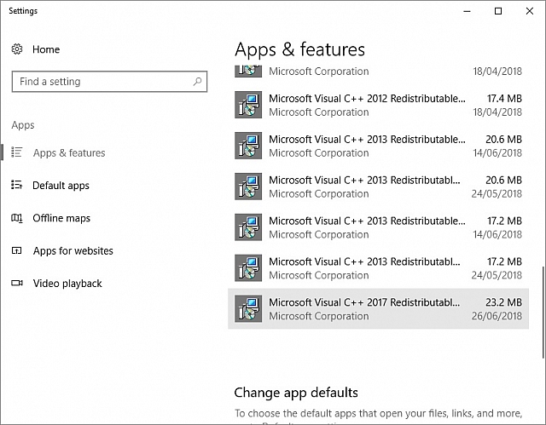Click the 17.4 MB size value
Viewport: 546px width, 425px height.
click(504, 99)
